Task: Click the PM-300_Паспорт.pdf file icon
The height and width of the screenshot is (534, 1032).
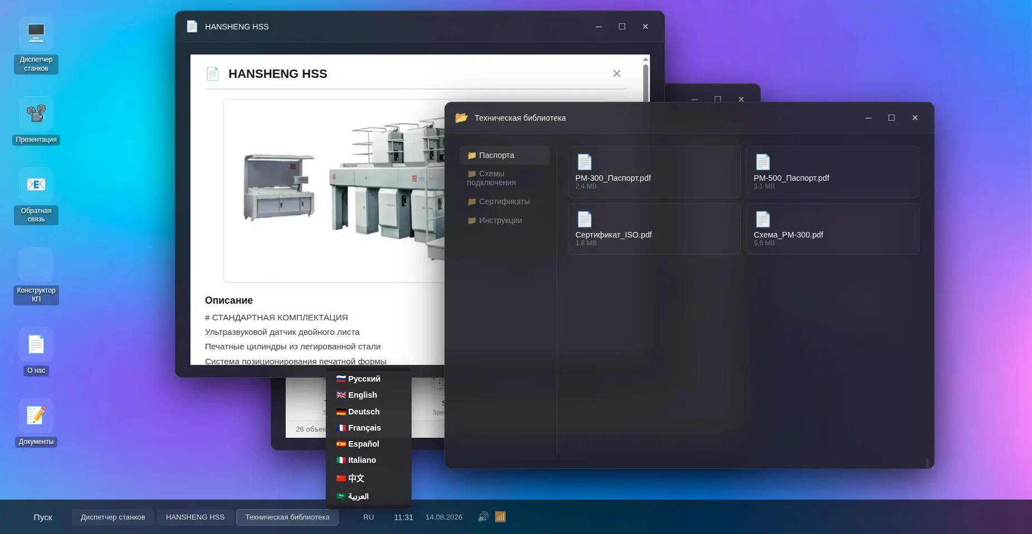Action: point(584,162)
